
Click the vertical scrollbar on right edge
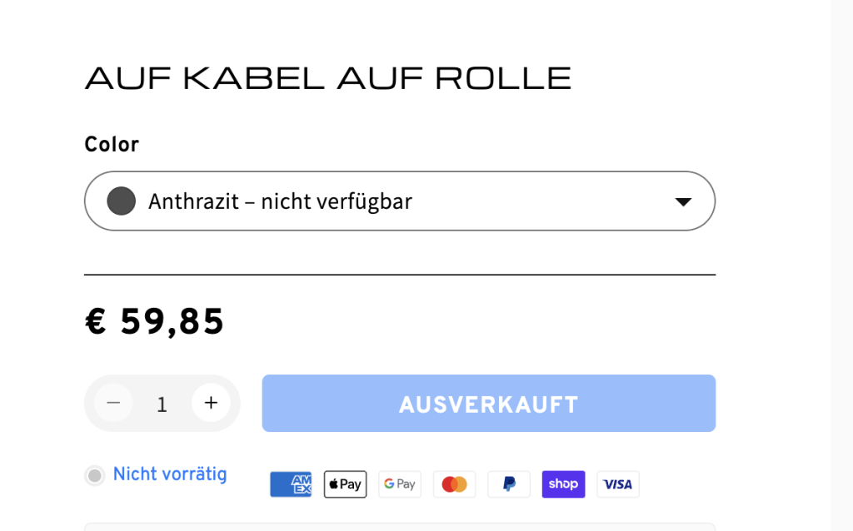click(841, 265)
